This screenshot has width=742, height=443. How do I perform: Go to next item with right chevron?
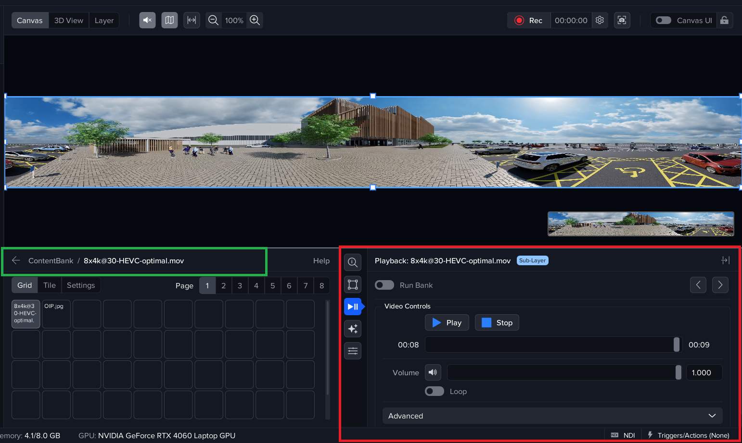720,285
